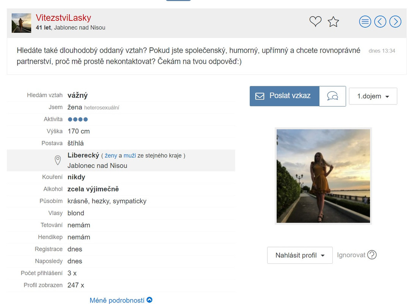
Task: Open VitezstviLasky username link
Action: tap(63, 18)
